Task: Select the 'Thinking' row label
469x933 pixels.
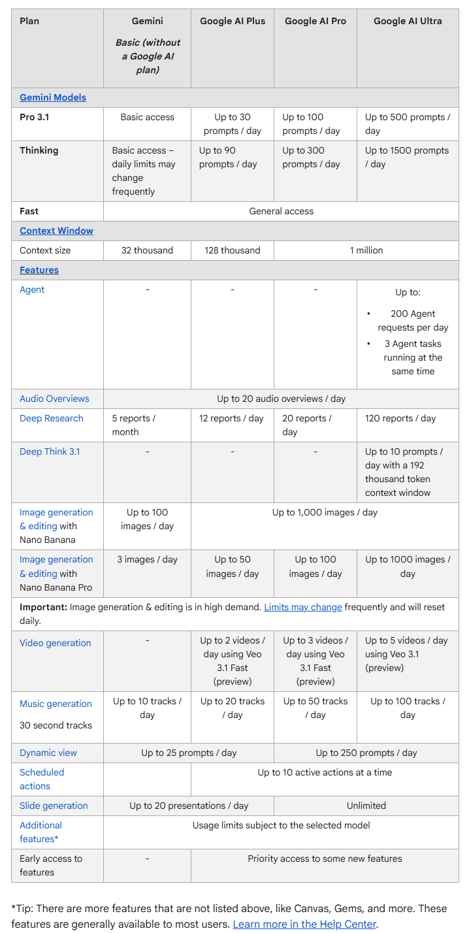Action: tap(39, 150)
